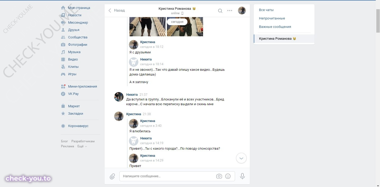Image resolution: width=380 pixels, height=187 pixels.
Task: Click Разработчикам footer link
Action: (83, 141)
